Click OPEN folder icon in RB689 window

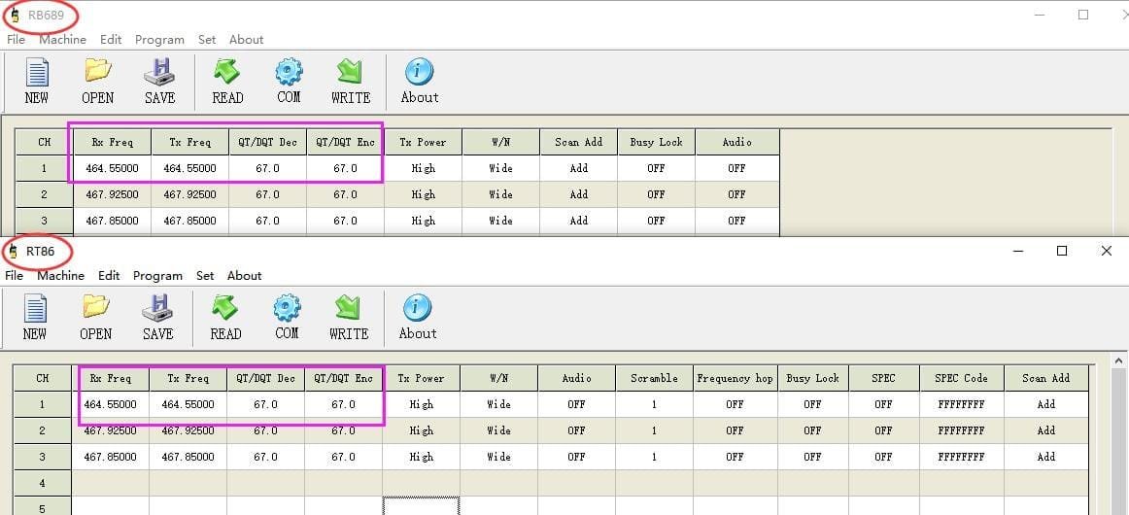[x=97, y=71]
